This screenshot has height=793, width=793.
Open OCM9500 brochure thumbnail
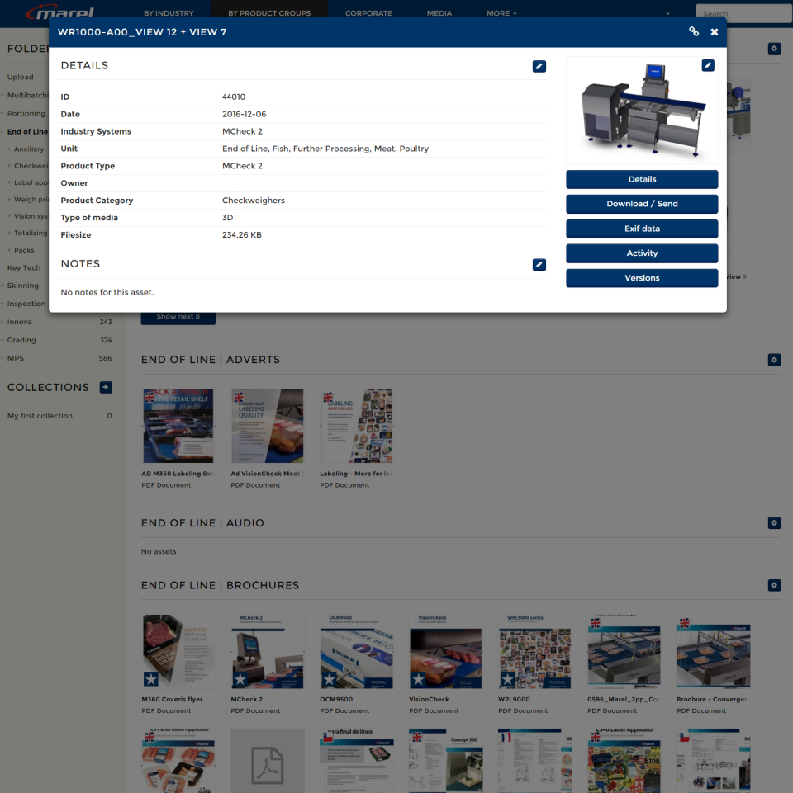point(357,651)
